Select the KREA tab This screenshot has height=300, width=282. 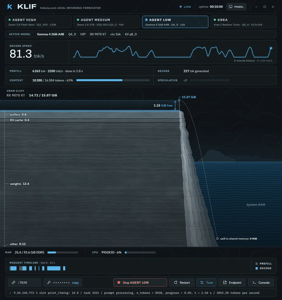click(243, 22)
